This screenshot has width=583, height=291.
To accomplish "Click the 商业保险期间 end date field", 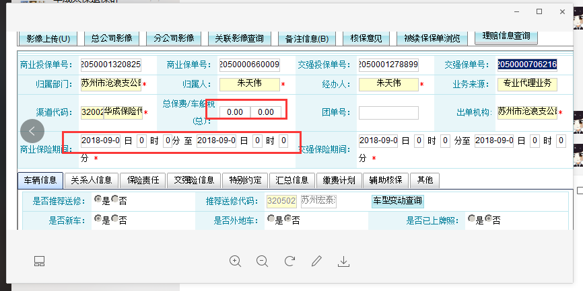I will point(216,140).
